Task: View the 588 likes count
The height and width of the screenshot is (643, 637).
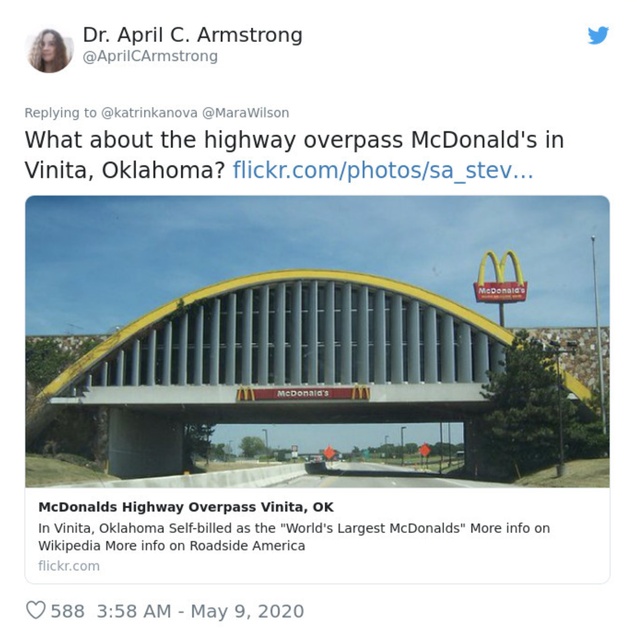Action: pyautogui.click(x=68, y=611)
